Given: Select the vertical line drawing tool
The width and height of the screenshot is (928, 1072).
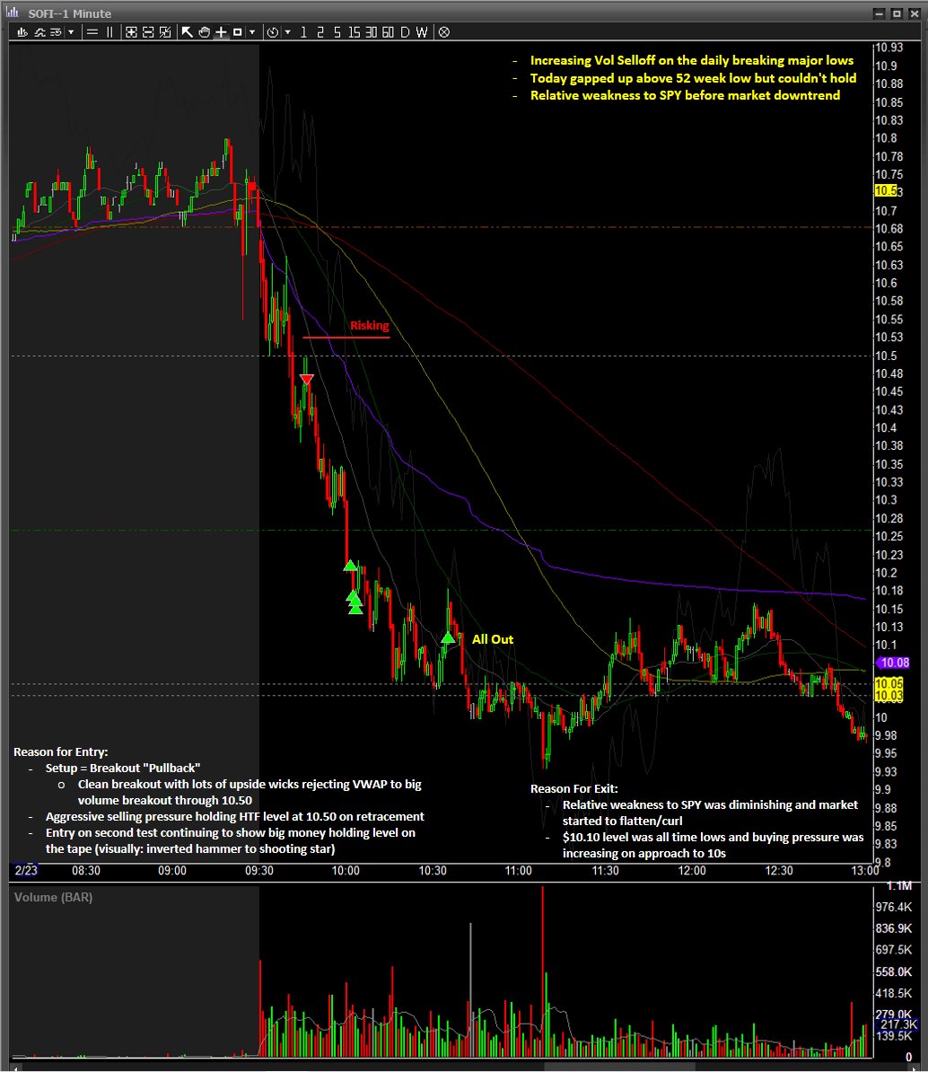Looking at the screenshot, I should point(109,32).
